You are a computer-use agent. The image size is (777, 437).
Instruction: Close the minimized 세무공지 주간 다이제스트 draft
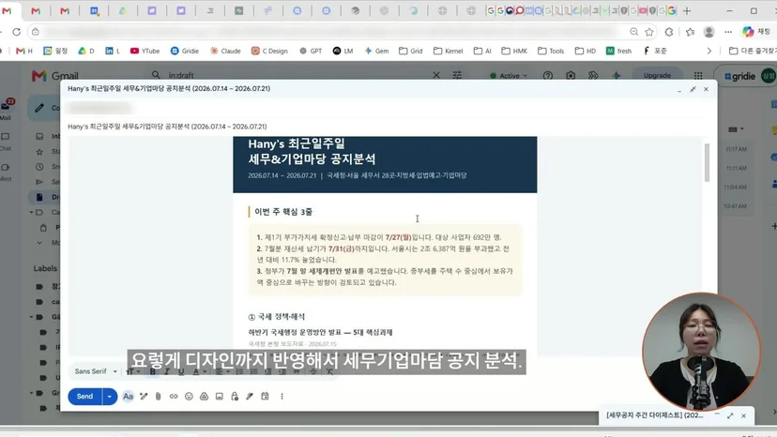pos(744,415)
